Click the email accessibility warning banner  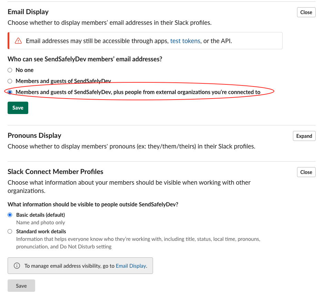click(145, 41)
